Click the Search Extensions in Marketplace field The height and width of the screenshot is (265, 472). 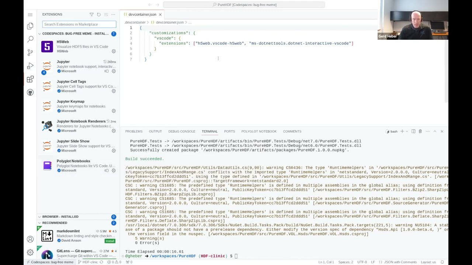[79, 24]
